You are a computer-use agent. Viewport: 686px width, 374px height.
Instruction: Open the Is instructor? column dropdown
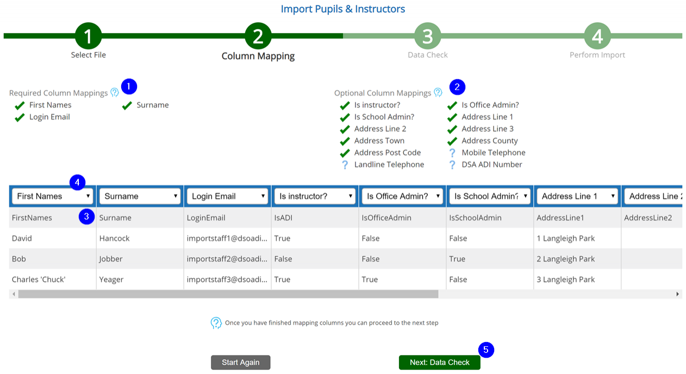point(315,196)
